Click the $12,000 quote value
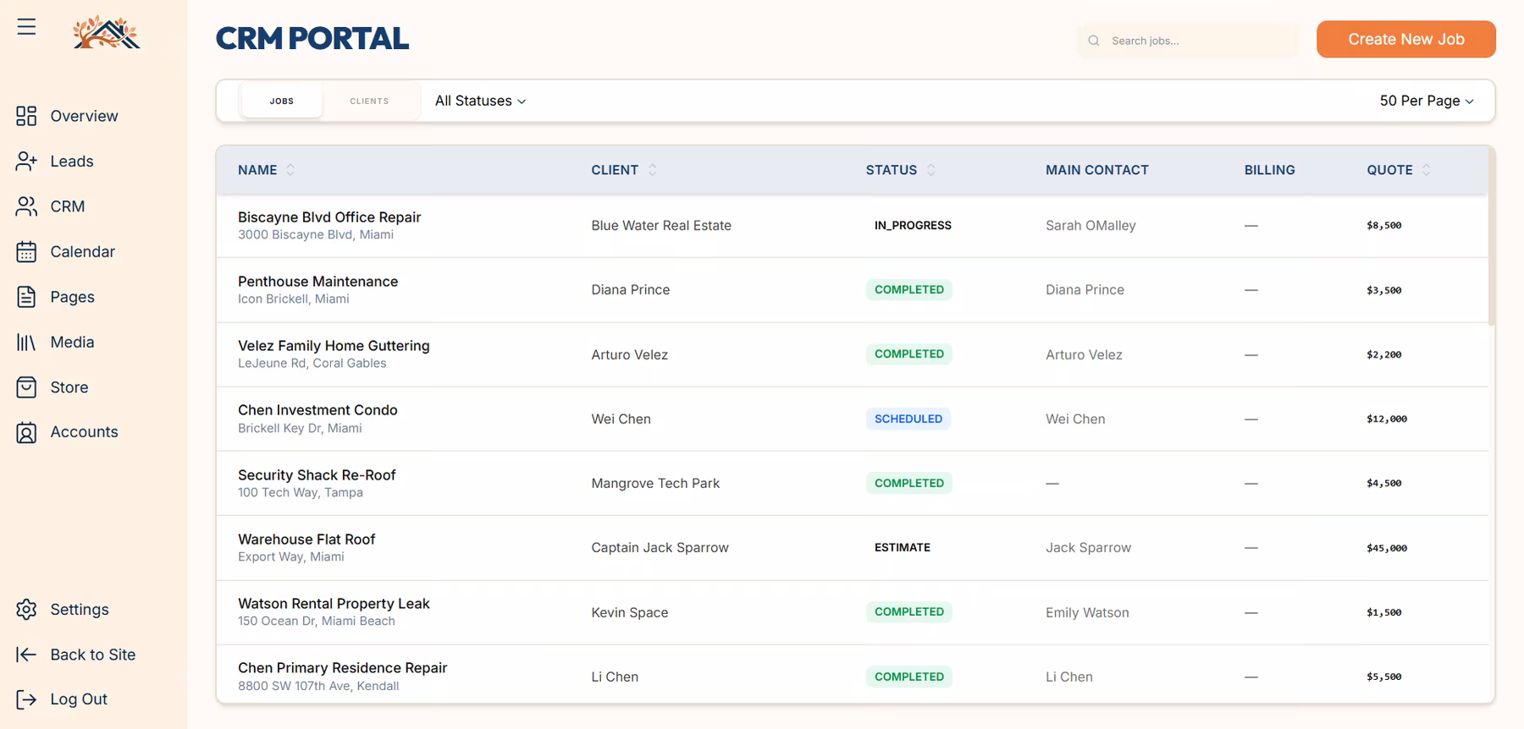This screenshot has height=729, width=1524. point(1386,419)
